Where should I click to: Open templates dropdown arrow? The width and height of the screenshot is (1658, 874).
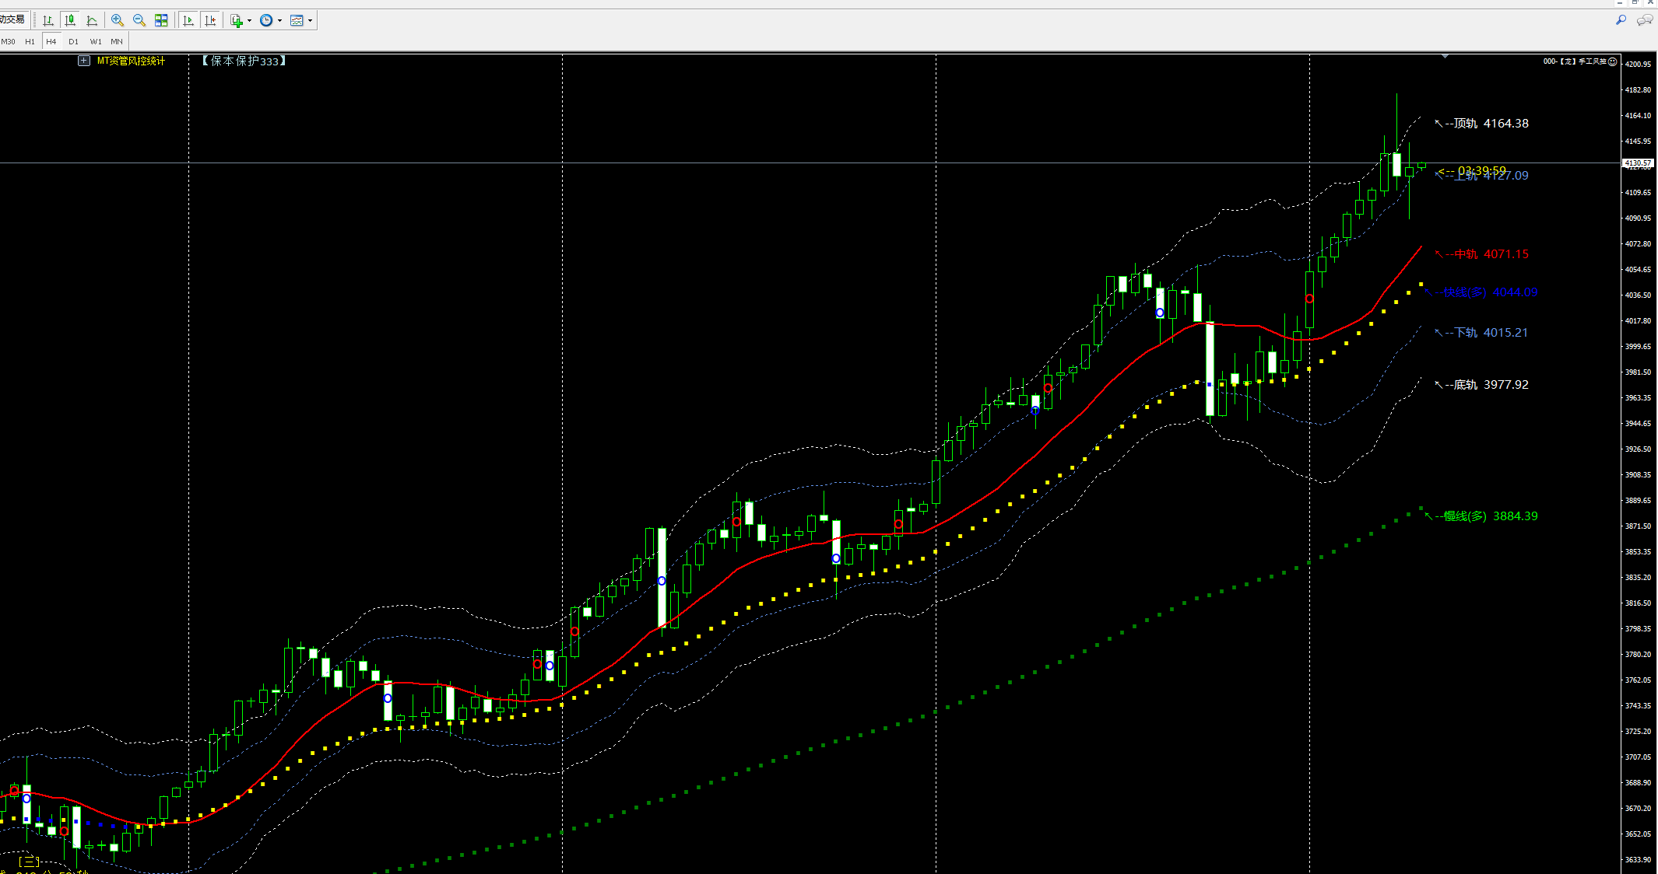[x=310, y=21]
